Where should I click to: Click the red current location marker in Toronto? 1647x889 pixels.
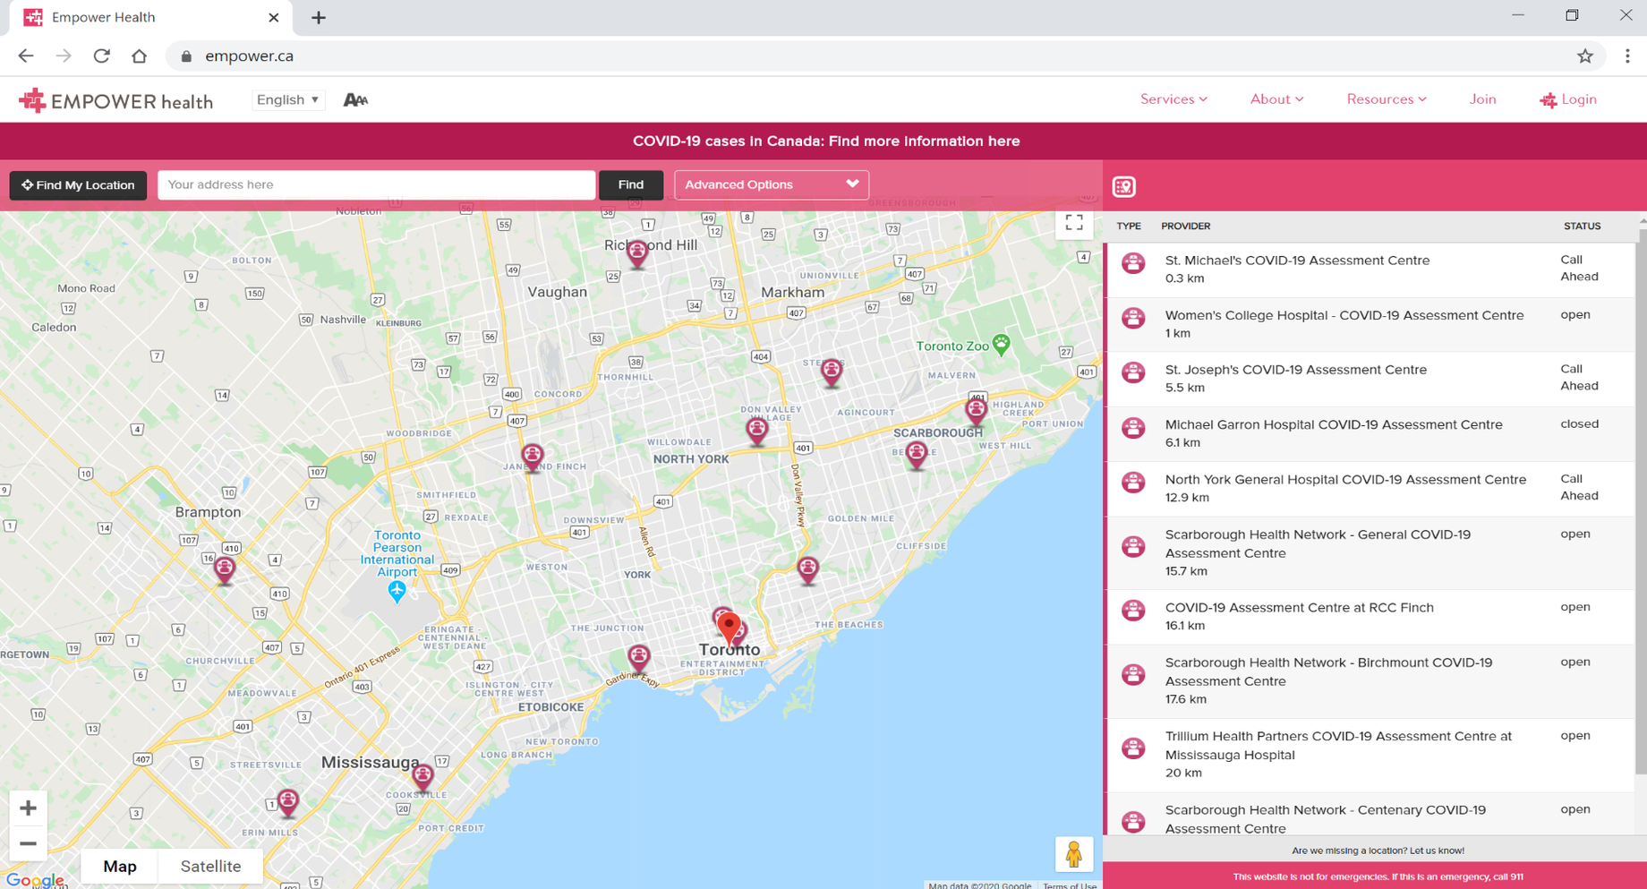click(x=729, y=628)
